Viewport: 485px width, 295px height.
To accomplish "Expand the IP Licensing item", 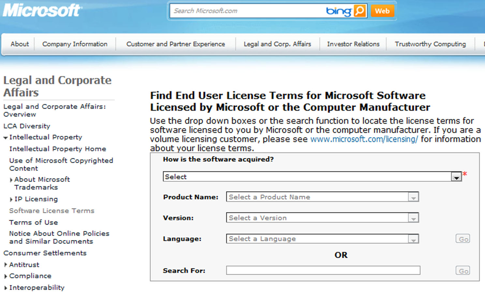I will pyautogui.click(x=11, y=199).
